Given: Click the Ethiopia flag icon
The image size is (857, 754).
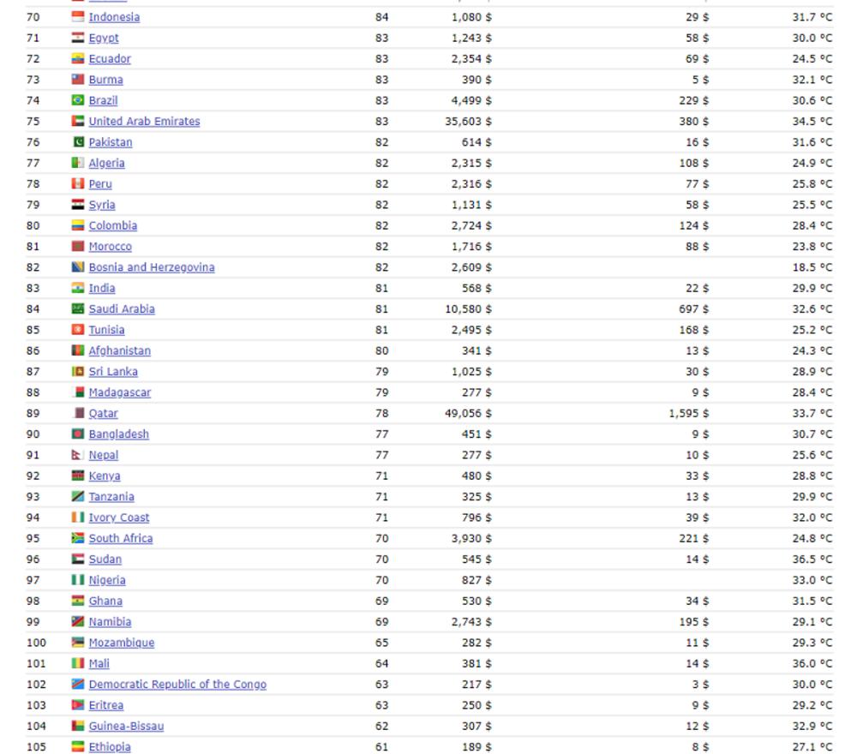Looking at the screenshot, I should pyautogui.click(x=78, y=747).
